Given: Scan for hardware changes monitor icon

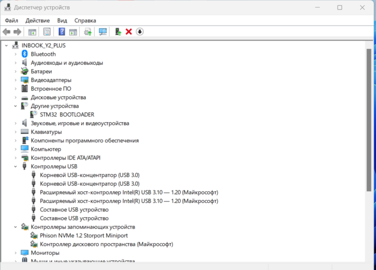Looking at the screenshot, I should [103, 31].
